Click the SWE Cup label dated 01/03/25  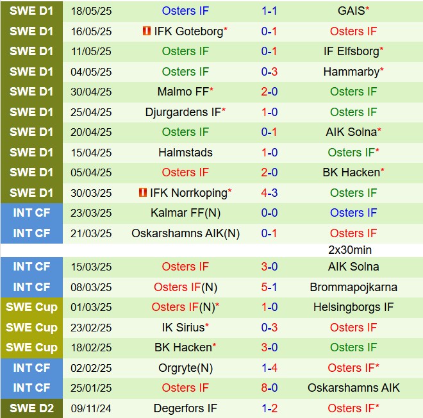31,307
